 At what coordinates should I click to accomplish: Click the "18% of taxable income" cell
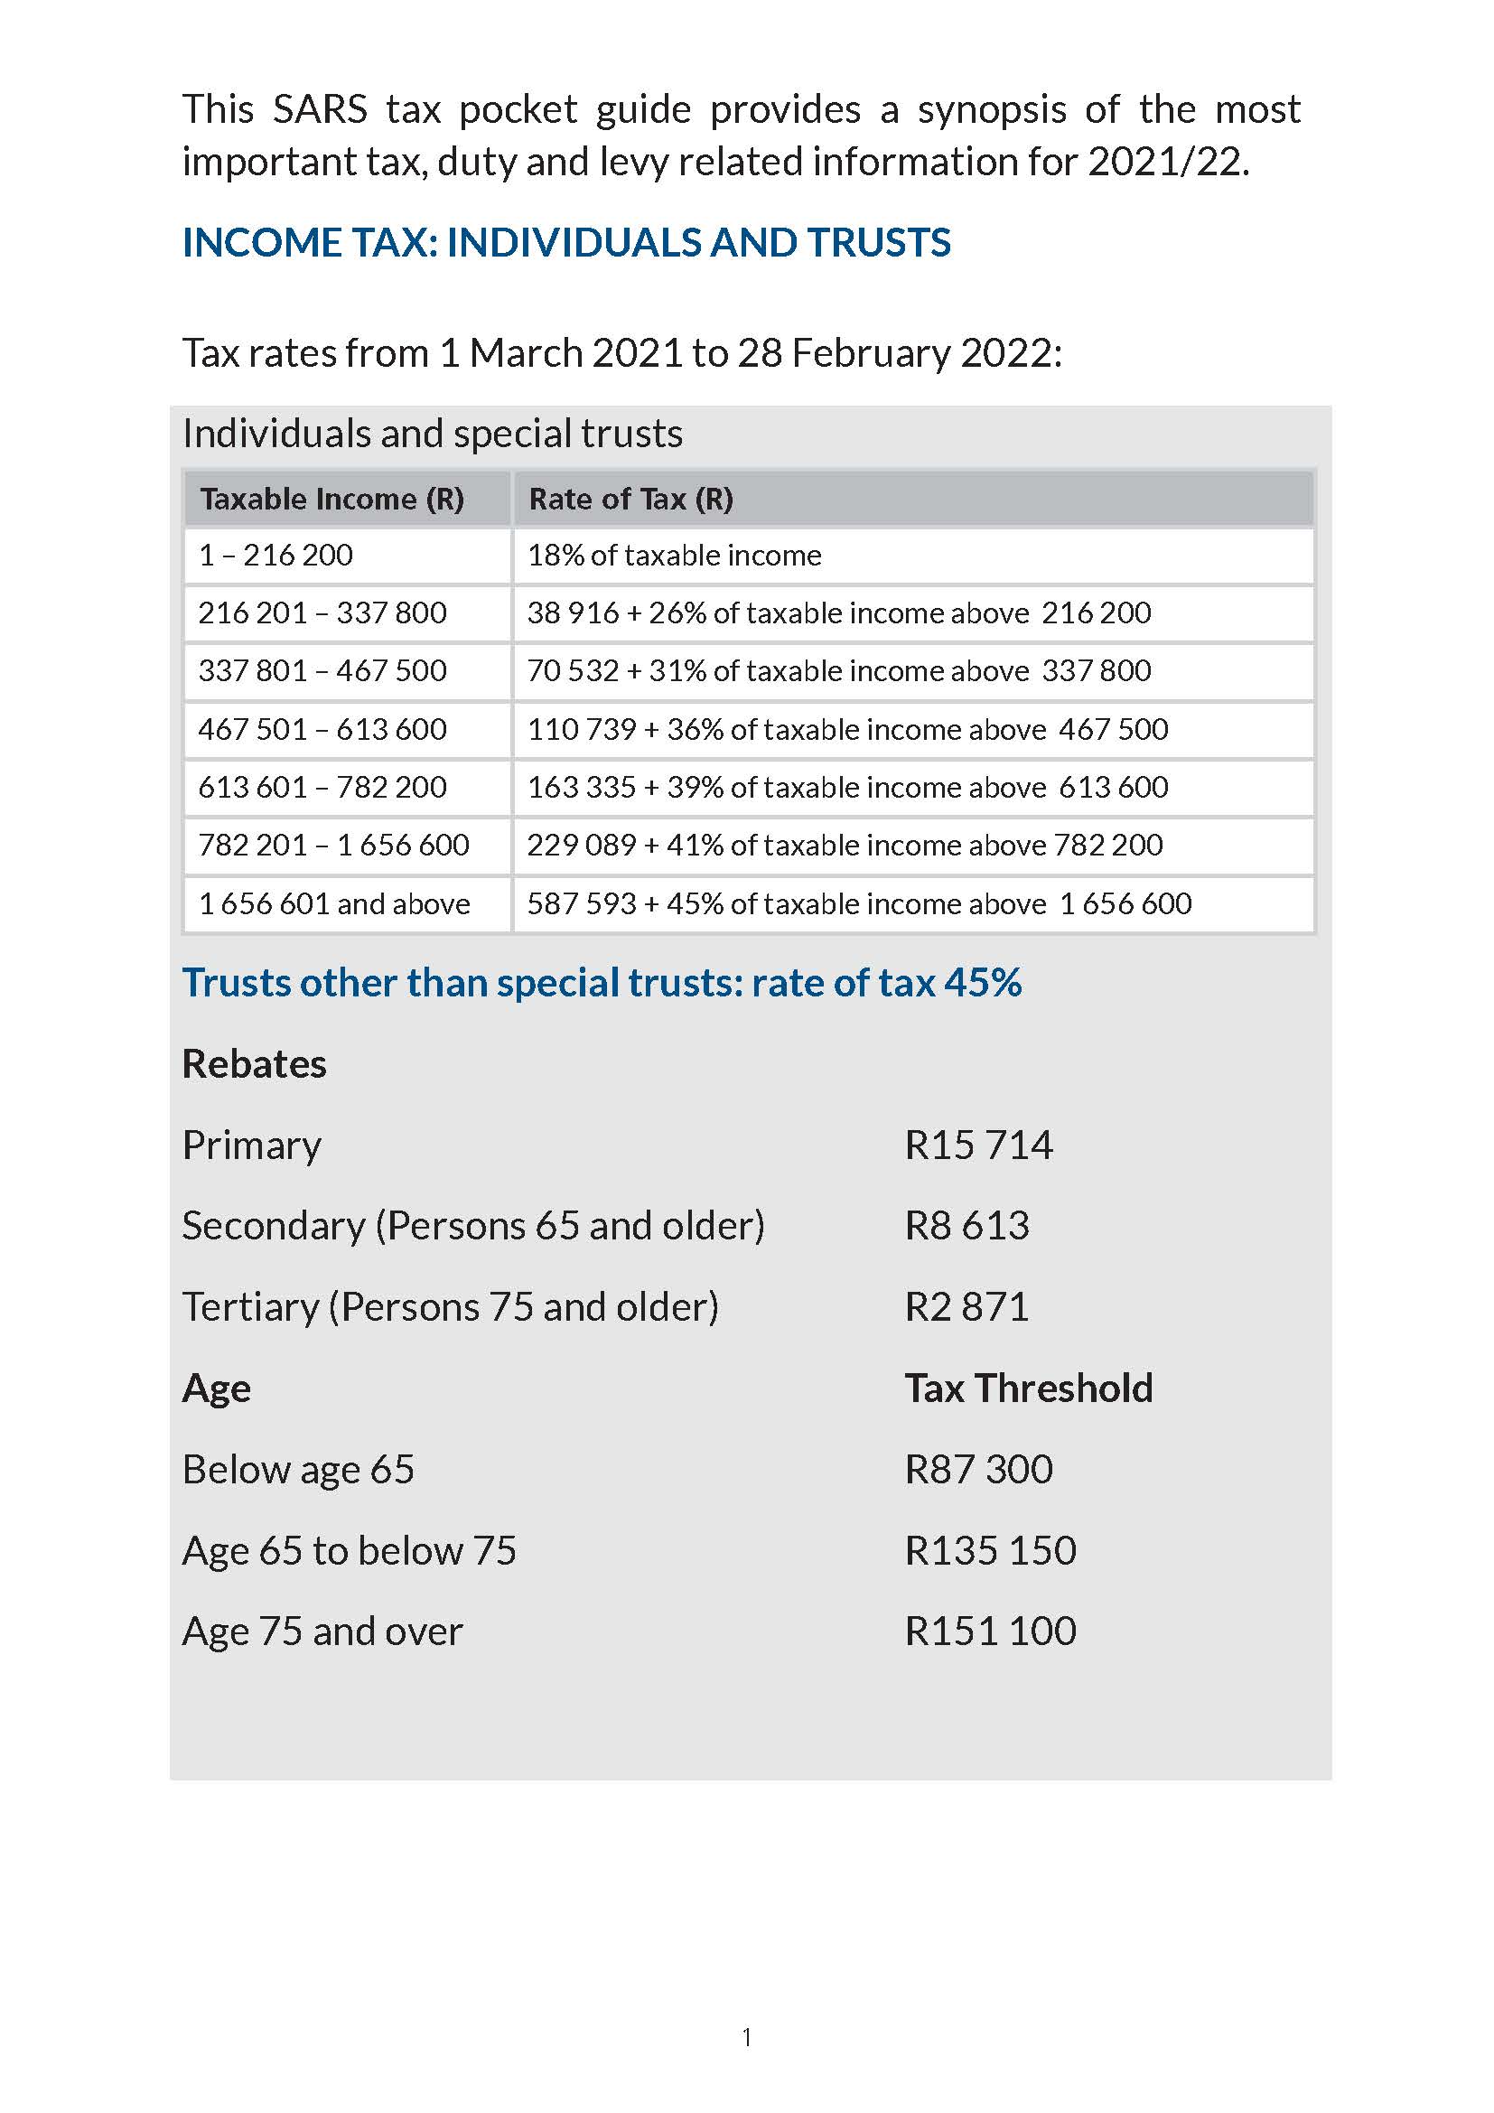(675, 555)
